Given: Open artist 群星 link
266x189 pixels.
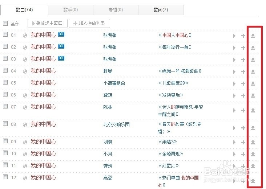Looking at the screenshot, I should point(108,71).
